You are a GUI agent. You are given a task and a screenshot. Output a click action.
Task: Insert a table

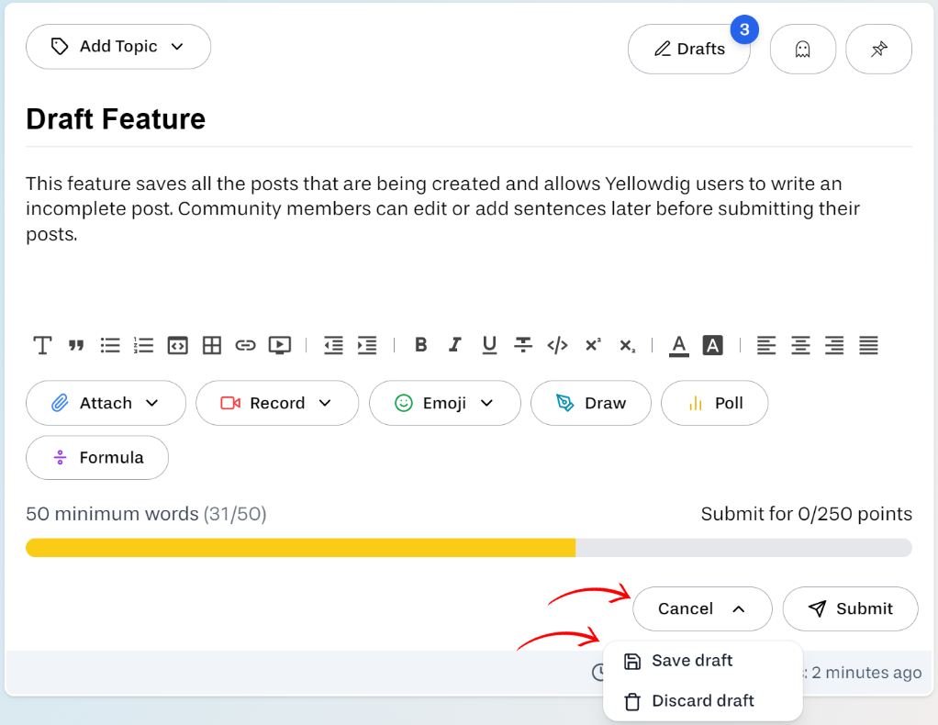tap(212, 345)
